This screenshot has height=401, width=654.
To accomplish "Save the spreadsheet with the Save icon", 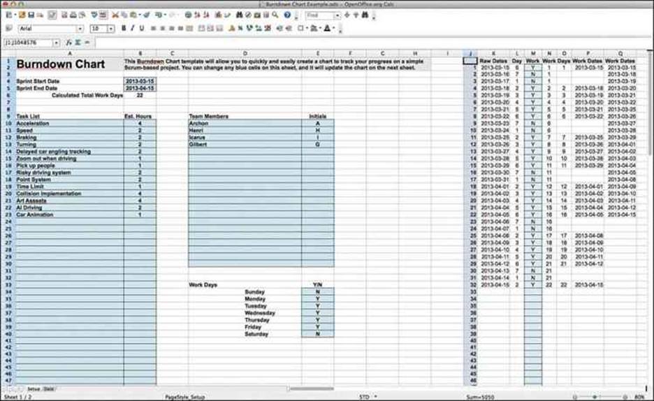I will pos(31,15).
